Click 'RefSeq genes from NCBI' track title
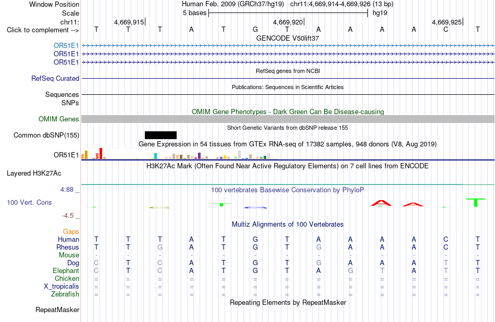 [288, 71]
